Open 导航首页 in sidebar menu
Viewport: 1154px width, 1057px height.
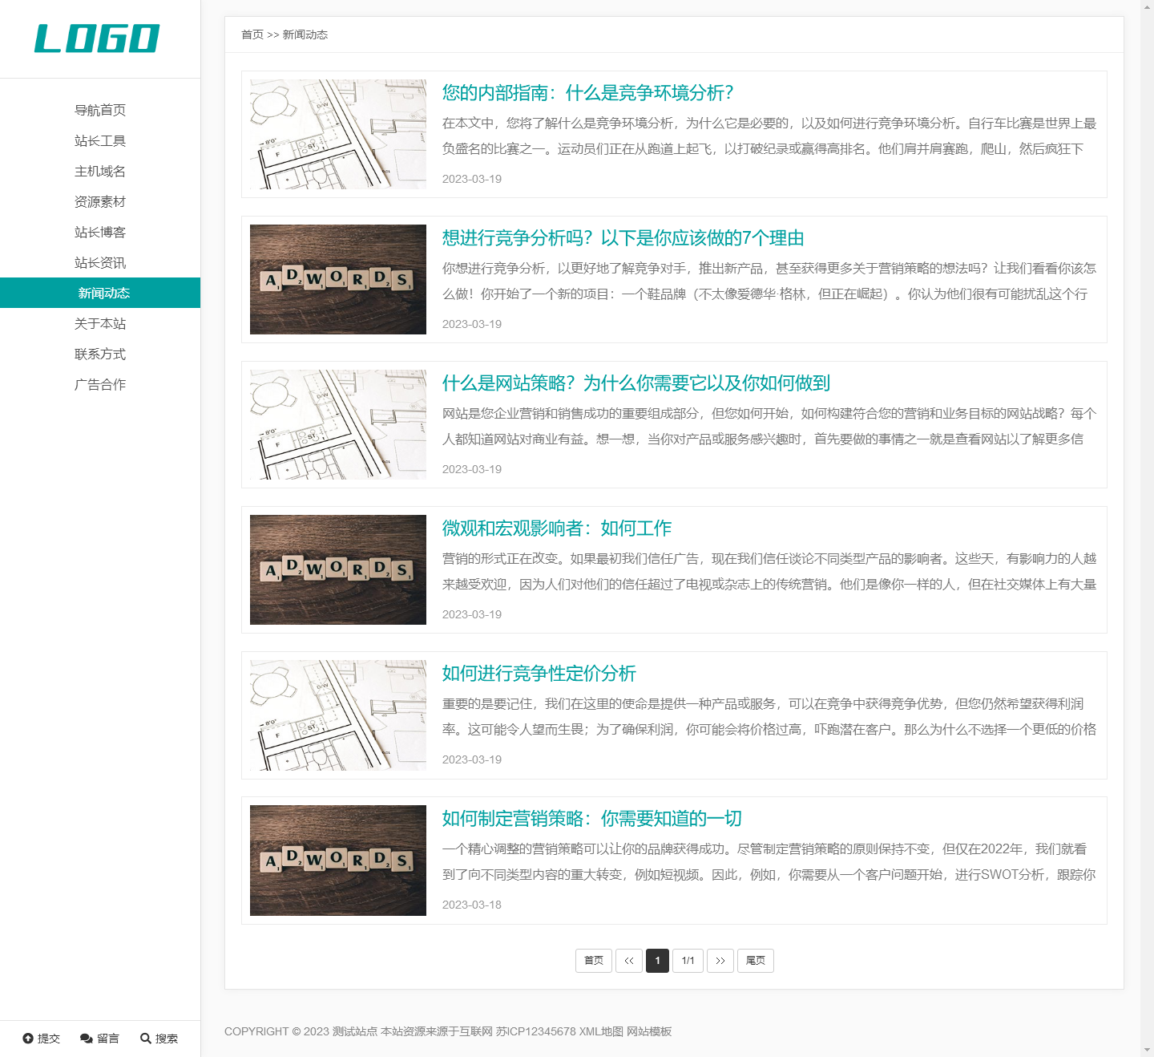pos(100,110)
